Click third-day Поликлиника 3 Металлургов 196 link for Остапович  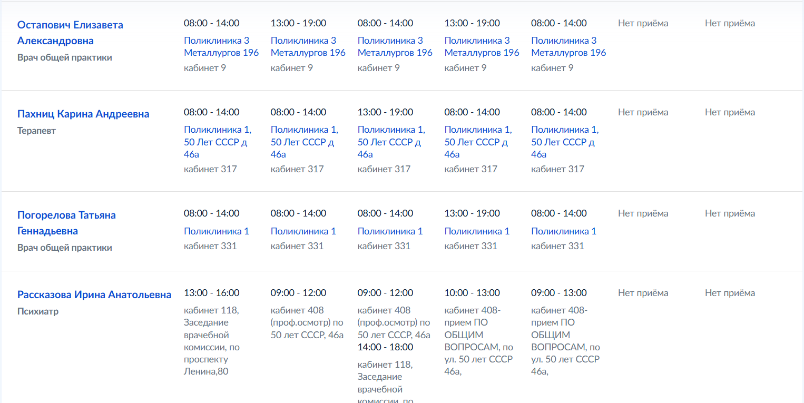[x=395, y=46]
